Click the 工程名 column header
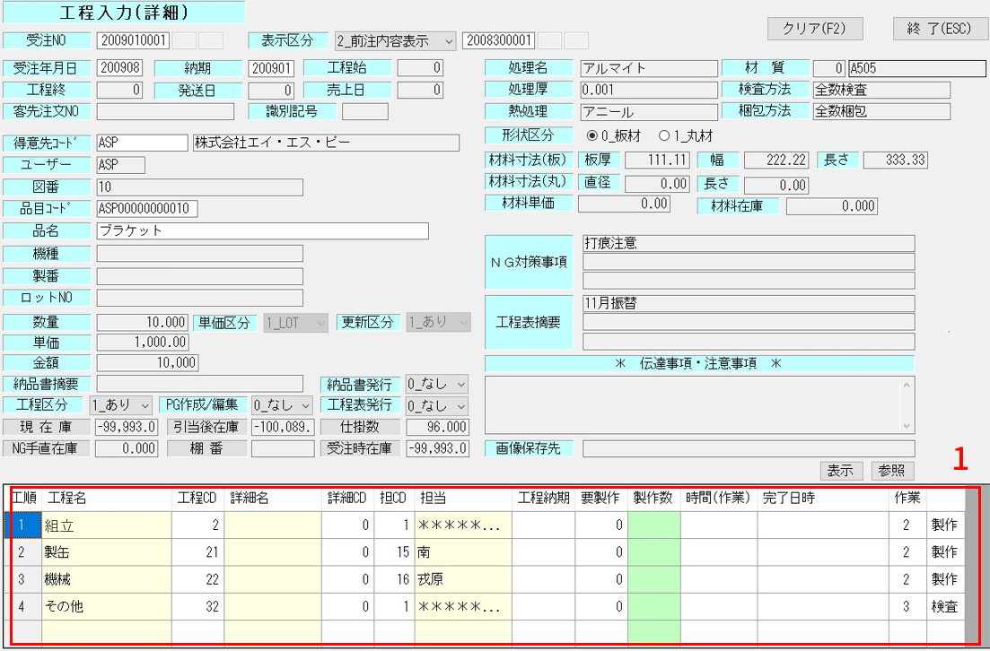This screenshot has height=651, width=990. click(x=107, y=499)
